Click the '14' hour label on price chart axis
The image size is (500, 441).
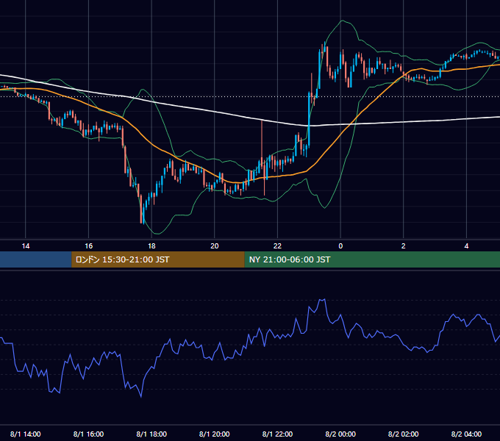click(x=26, y=245)
